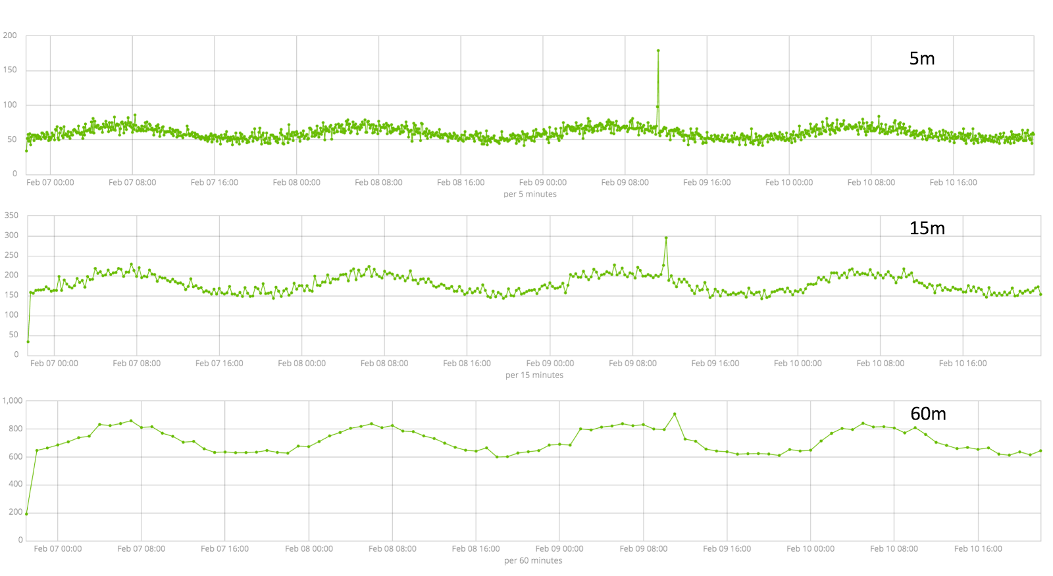Screen dimensions: 1053x576
Task: Click "Feb 07 00:00" under the 15-minute chart
Action: click(54, 363)
